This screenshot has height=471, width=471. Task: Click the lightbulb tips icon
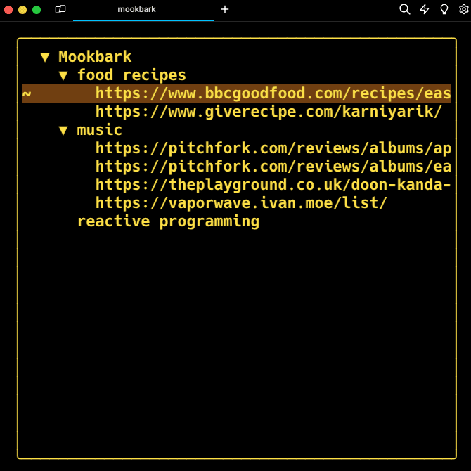(x=444, y=9)
